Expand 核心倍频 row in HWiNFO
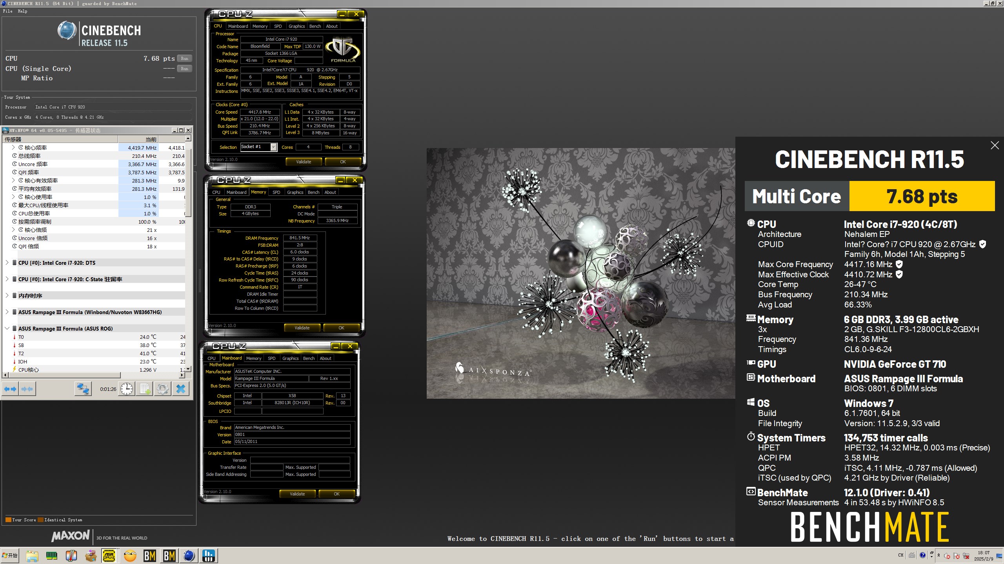 pyautogui.click(x=13, y=230)
